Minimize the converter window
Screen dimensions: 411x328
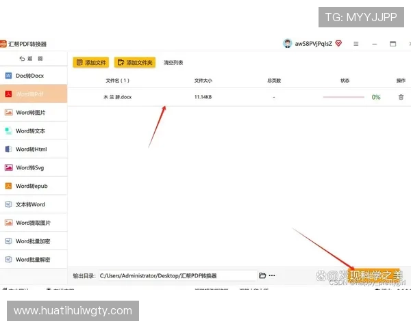tap(374, 44)
